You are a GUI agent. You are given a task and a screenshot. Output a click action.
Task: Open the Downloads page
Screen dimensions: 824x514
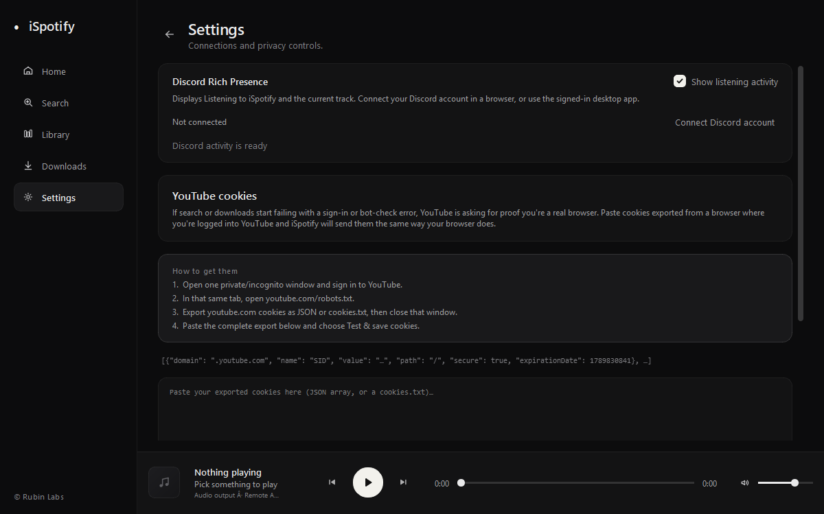point(69,166)
